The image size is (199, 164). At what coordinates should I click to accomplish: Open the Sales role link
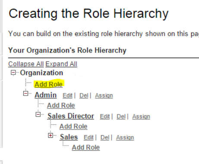[69, 137]
